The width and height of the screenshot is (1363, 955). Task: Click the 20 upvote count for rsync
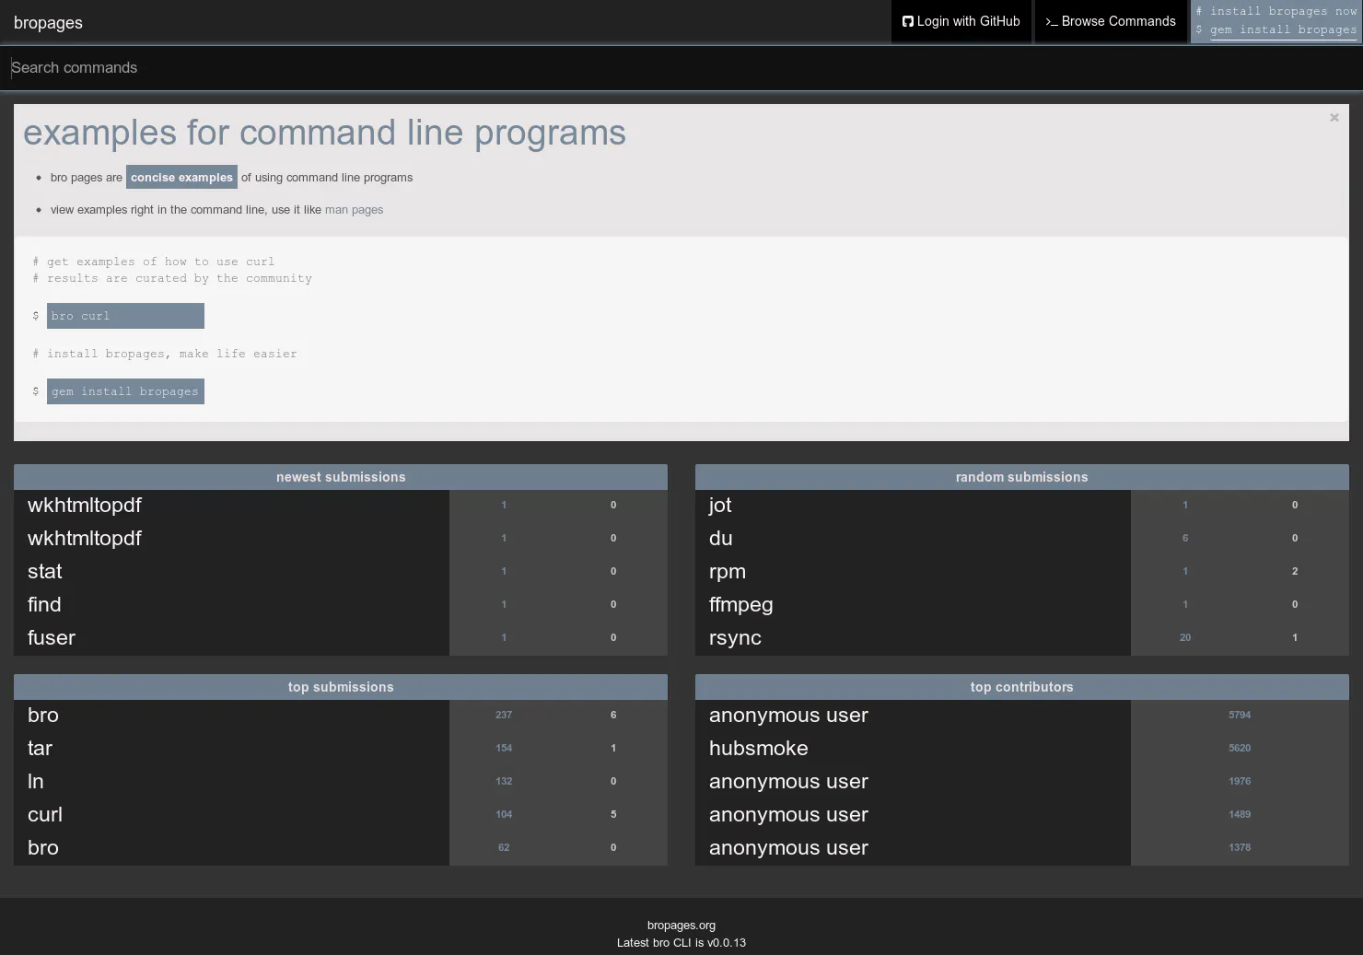[x=1185, y=637]
